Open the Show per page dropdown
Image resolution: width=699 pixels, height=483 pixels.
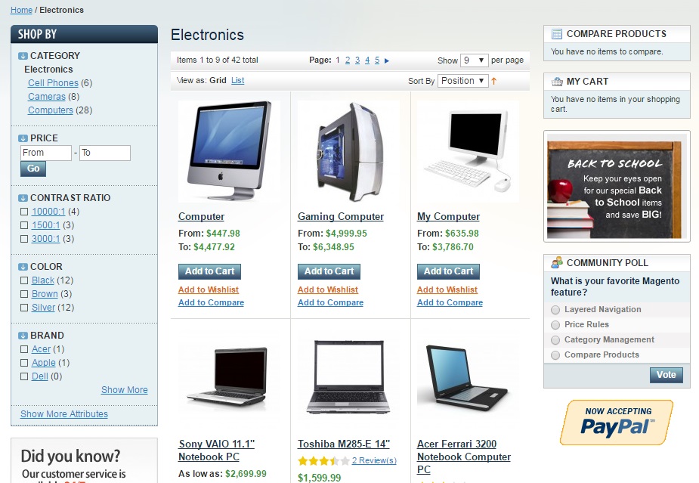(x=475, y=60)
